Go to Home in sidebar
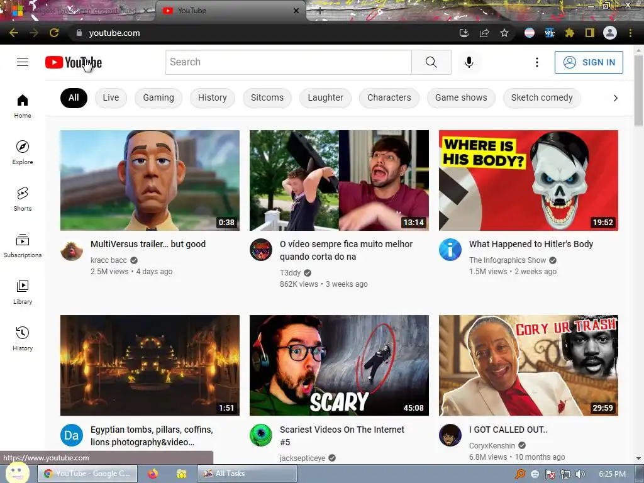Image resolution: width=644 pixels, height=483 pixels. 23,106
